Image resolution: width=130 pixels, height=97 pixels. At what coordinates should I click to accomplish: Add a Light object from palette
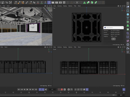pos(128,52)
